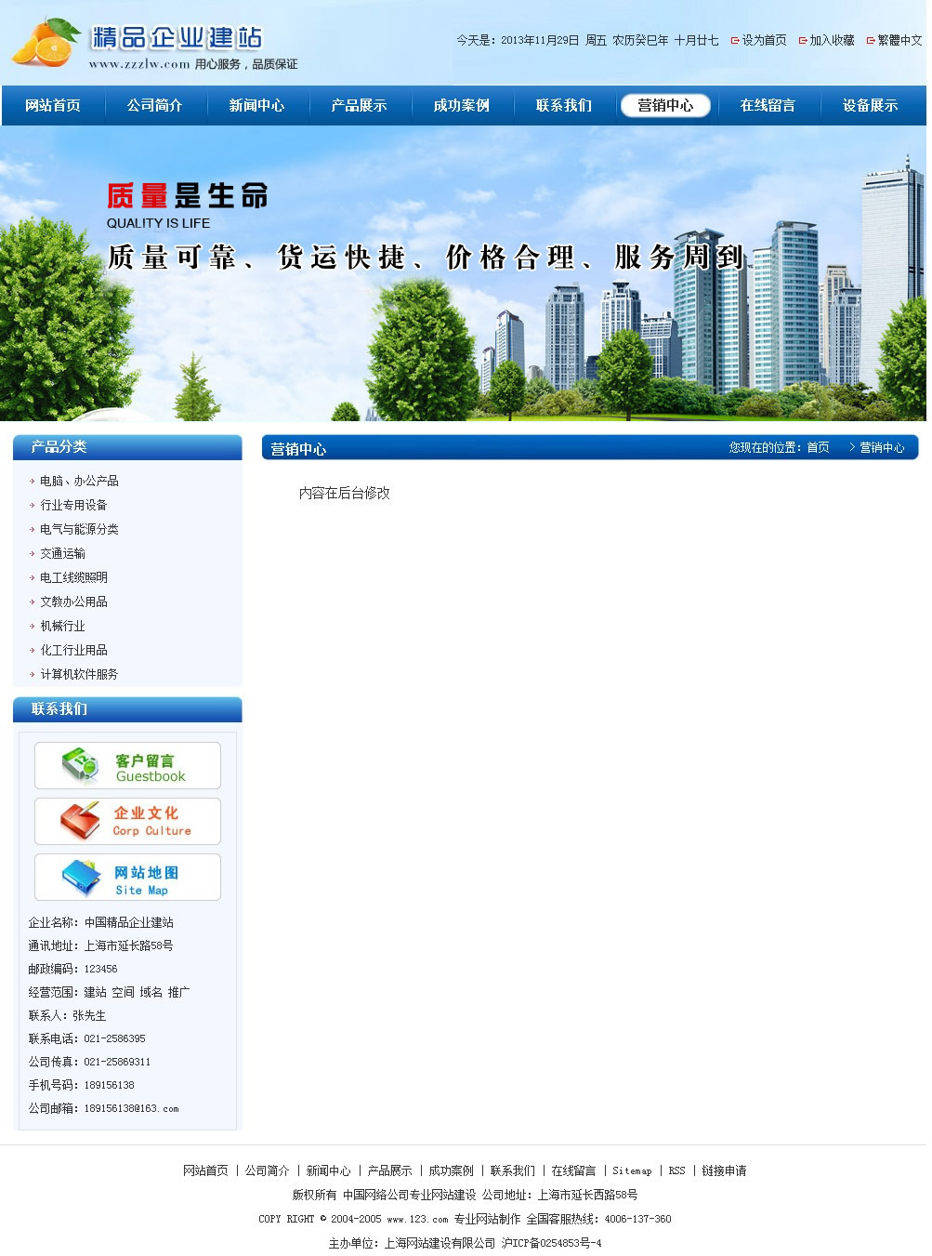Screen dimensions: 932x1256
Task: Open the 网站首页 navigation tab
Action: point(53,106)
